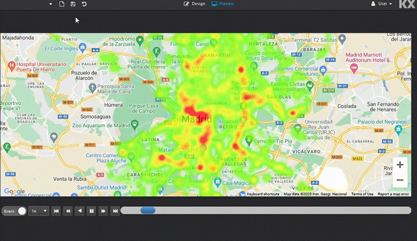Open the User account menu
Viewport: 417px width, 241px height.
(381, 4)
